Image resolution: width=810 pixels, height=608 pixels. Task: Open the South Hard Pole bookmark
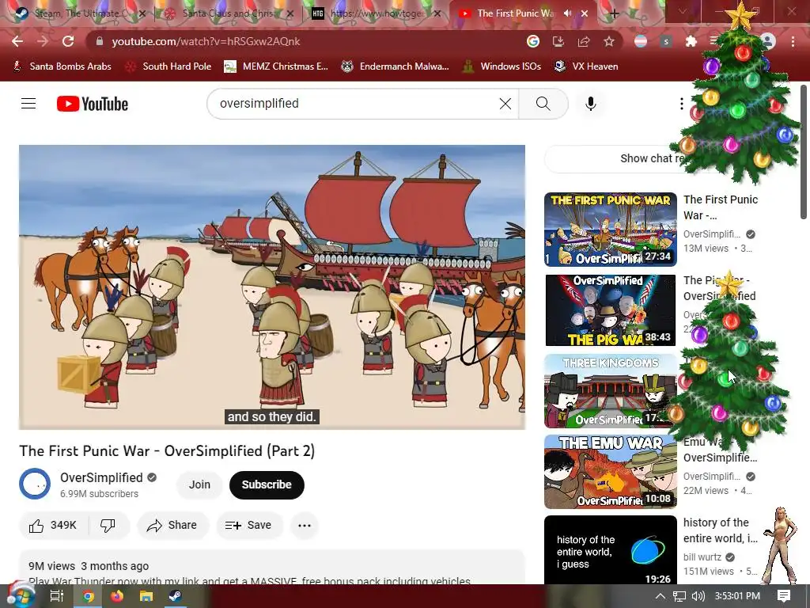pyautogui.click(x=168, y=66)
